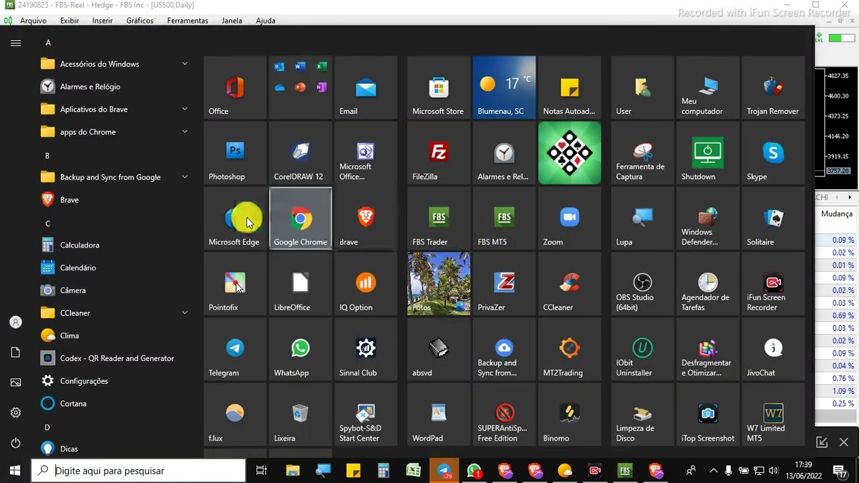Open the Ajuda menu

265,21
